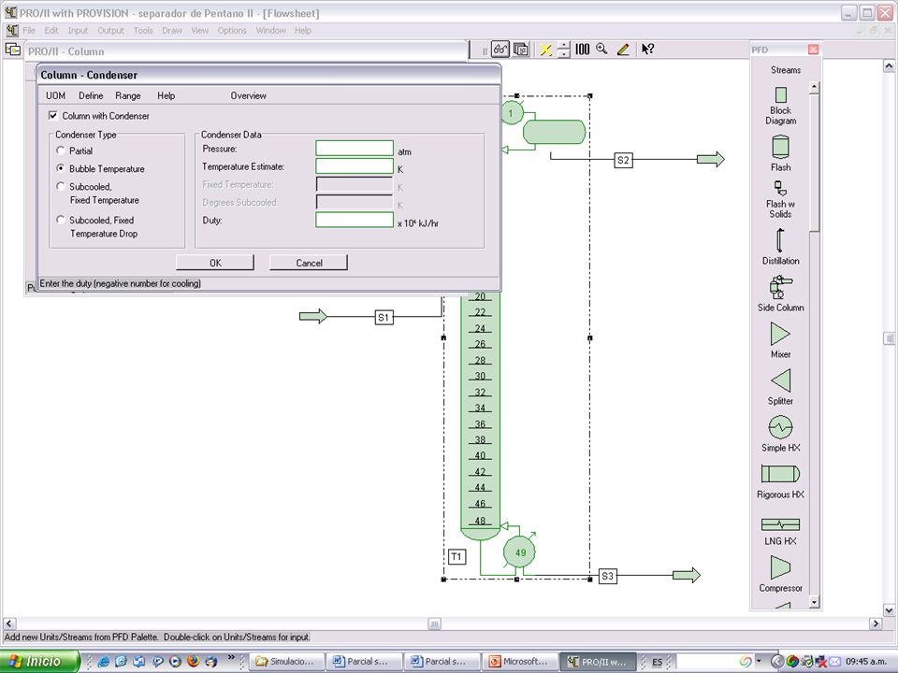The width and height of the screenshot is (898, 673).
Task: Click the PFD palette scroll down arrow
Action: coord(814,602)
